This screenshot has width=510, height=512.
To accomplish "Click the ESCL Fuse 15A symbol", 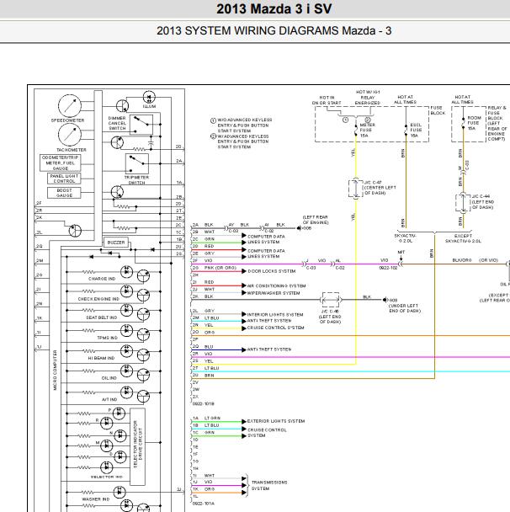I will 406,130.
